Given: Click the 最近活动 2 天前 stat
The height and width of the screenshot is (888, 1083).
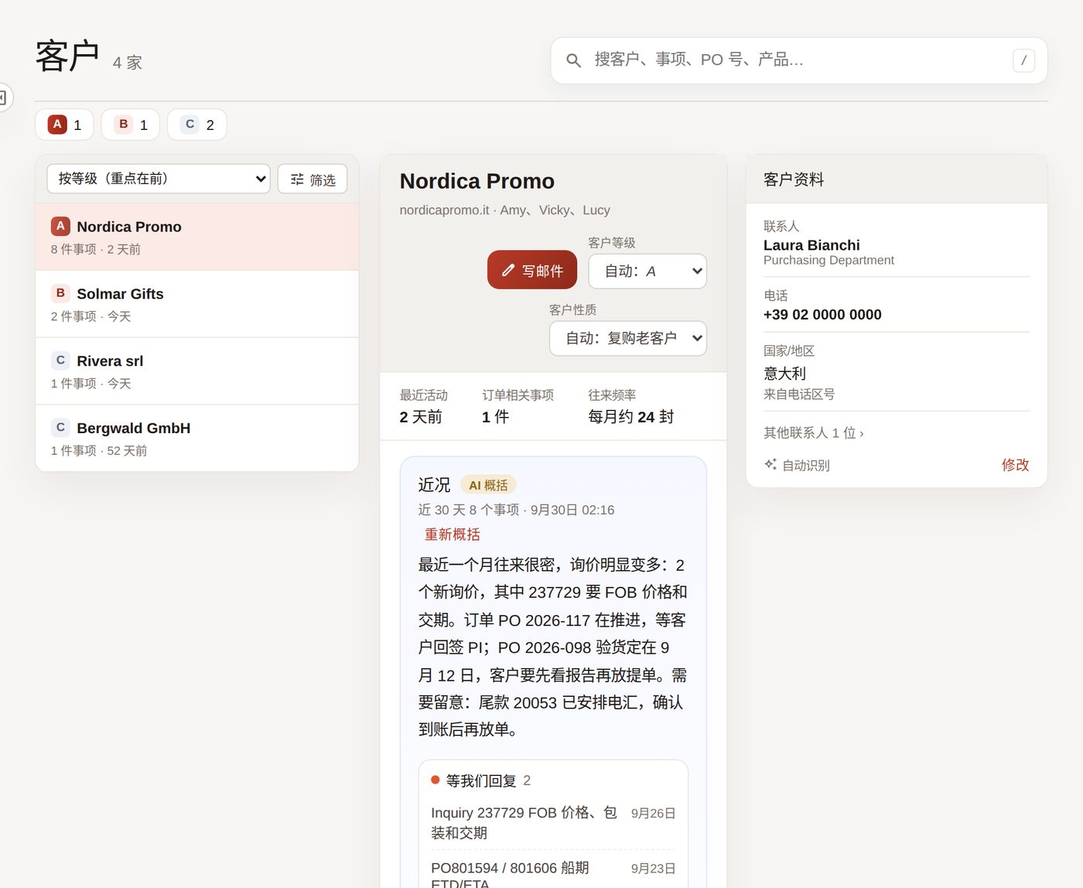Looking at the screenshot, I should (423, 406).
